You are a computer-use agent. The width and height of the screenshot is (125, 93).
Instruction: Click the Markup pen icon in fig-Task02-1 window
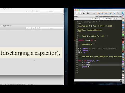point(27,28)
